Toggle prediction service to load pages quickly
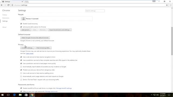 (x=21, y=64)
